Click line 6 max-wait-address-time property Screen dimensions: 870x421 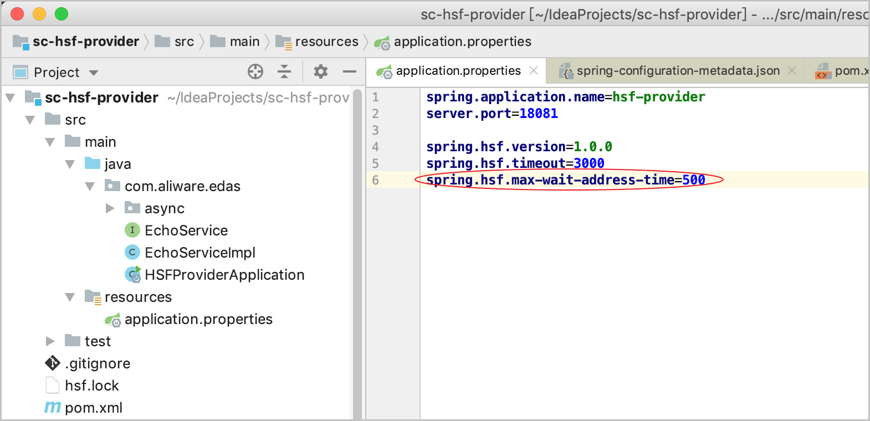565,180
